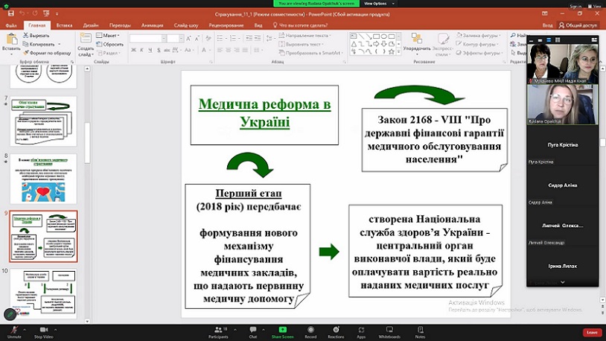606x341 pixels.
Task: Expand Копировать dropdown arrow
Action: tap(59, 44)
